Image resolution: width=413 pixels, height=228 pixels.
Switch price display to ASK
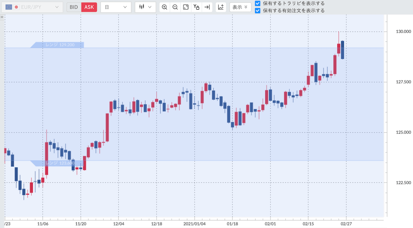[x=89, y=7]
